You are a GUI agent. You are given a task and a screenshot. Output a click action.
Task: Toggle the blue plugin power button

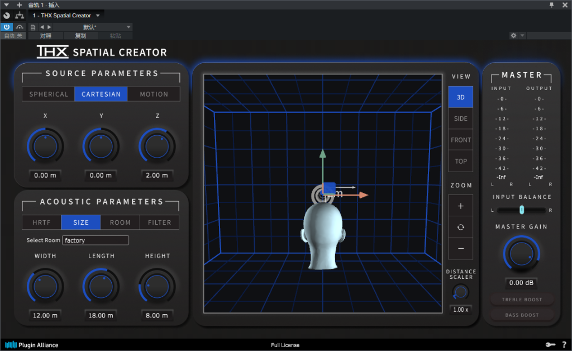[7, 27]
